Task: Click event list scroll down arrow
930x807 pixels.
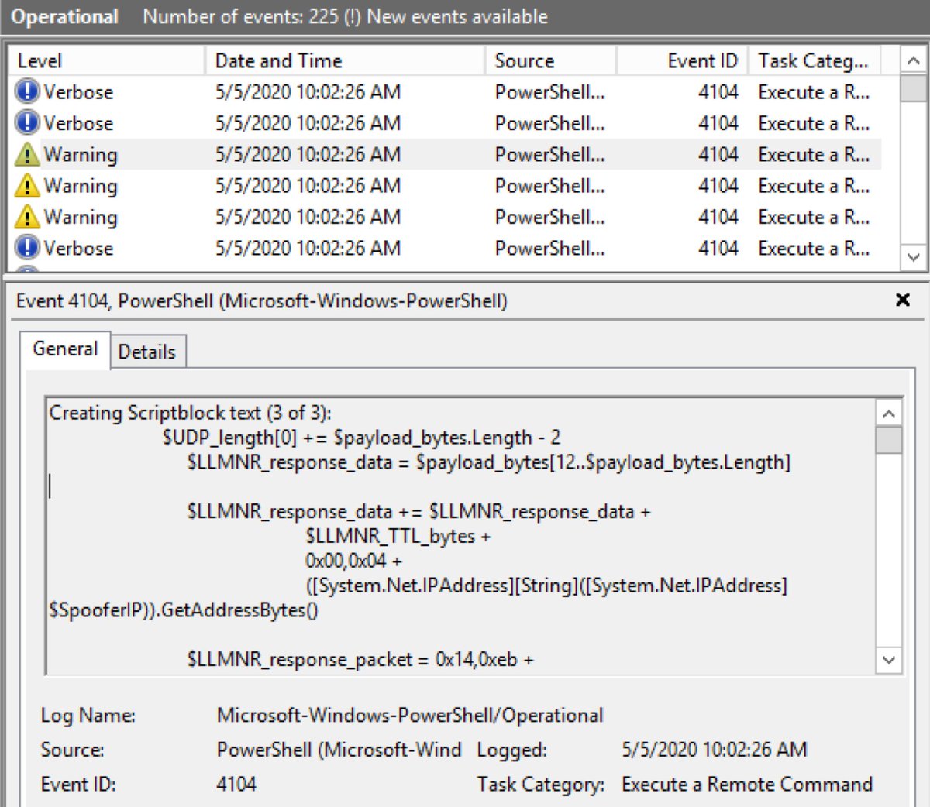Action: pyautogui.click(x=914, y=256)
